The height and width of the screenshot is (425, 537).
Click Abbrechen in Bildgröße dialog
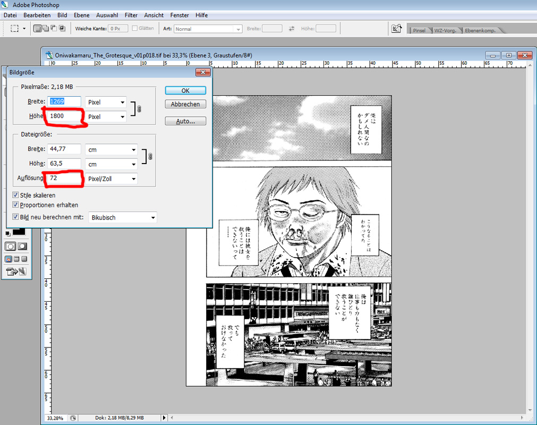click(185, 104)
